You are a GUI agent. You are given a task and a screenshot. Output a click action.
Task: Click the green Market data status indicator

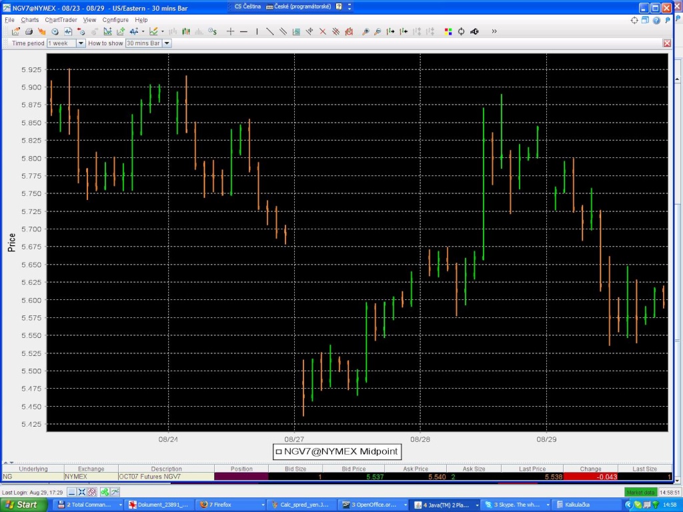pos(640,493)
